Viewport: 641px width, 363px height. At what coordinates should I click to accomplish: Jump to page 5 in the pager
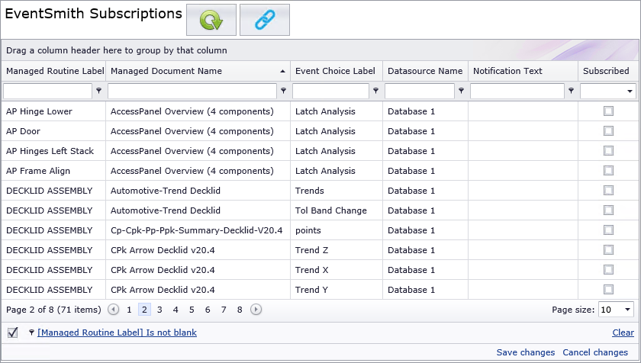(x=192, y=310)
